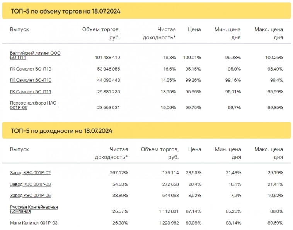This screenshot has height=230, width=293.
Task: Open the Балтийский лизинг ООО БО-П11 link
Action: (35, 55)
